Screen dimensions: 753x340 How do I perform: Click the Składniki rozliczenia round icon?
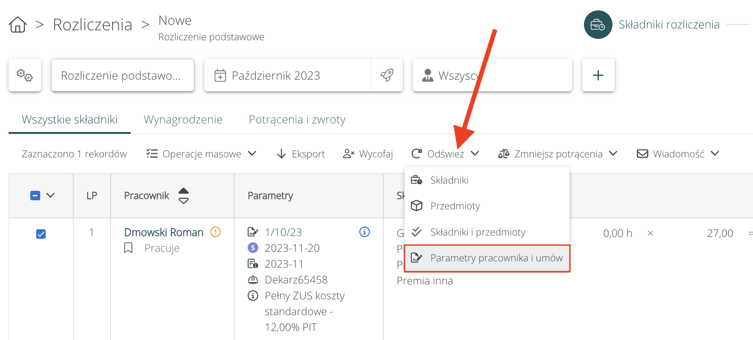(x=598, y=25)
